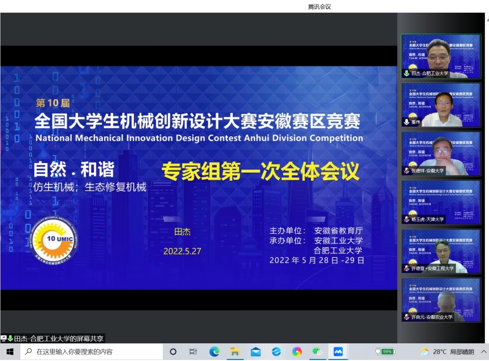The width and height of the screenshot is (489, 361).
Task: Select 田杰-合肥工业大学 video thumbnail
Action: tap(441, 56)
